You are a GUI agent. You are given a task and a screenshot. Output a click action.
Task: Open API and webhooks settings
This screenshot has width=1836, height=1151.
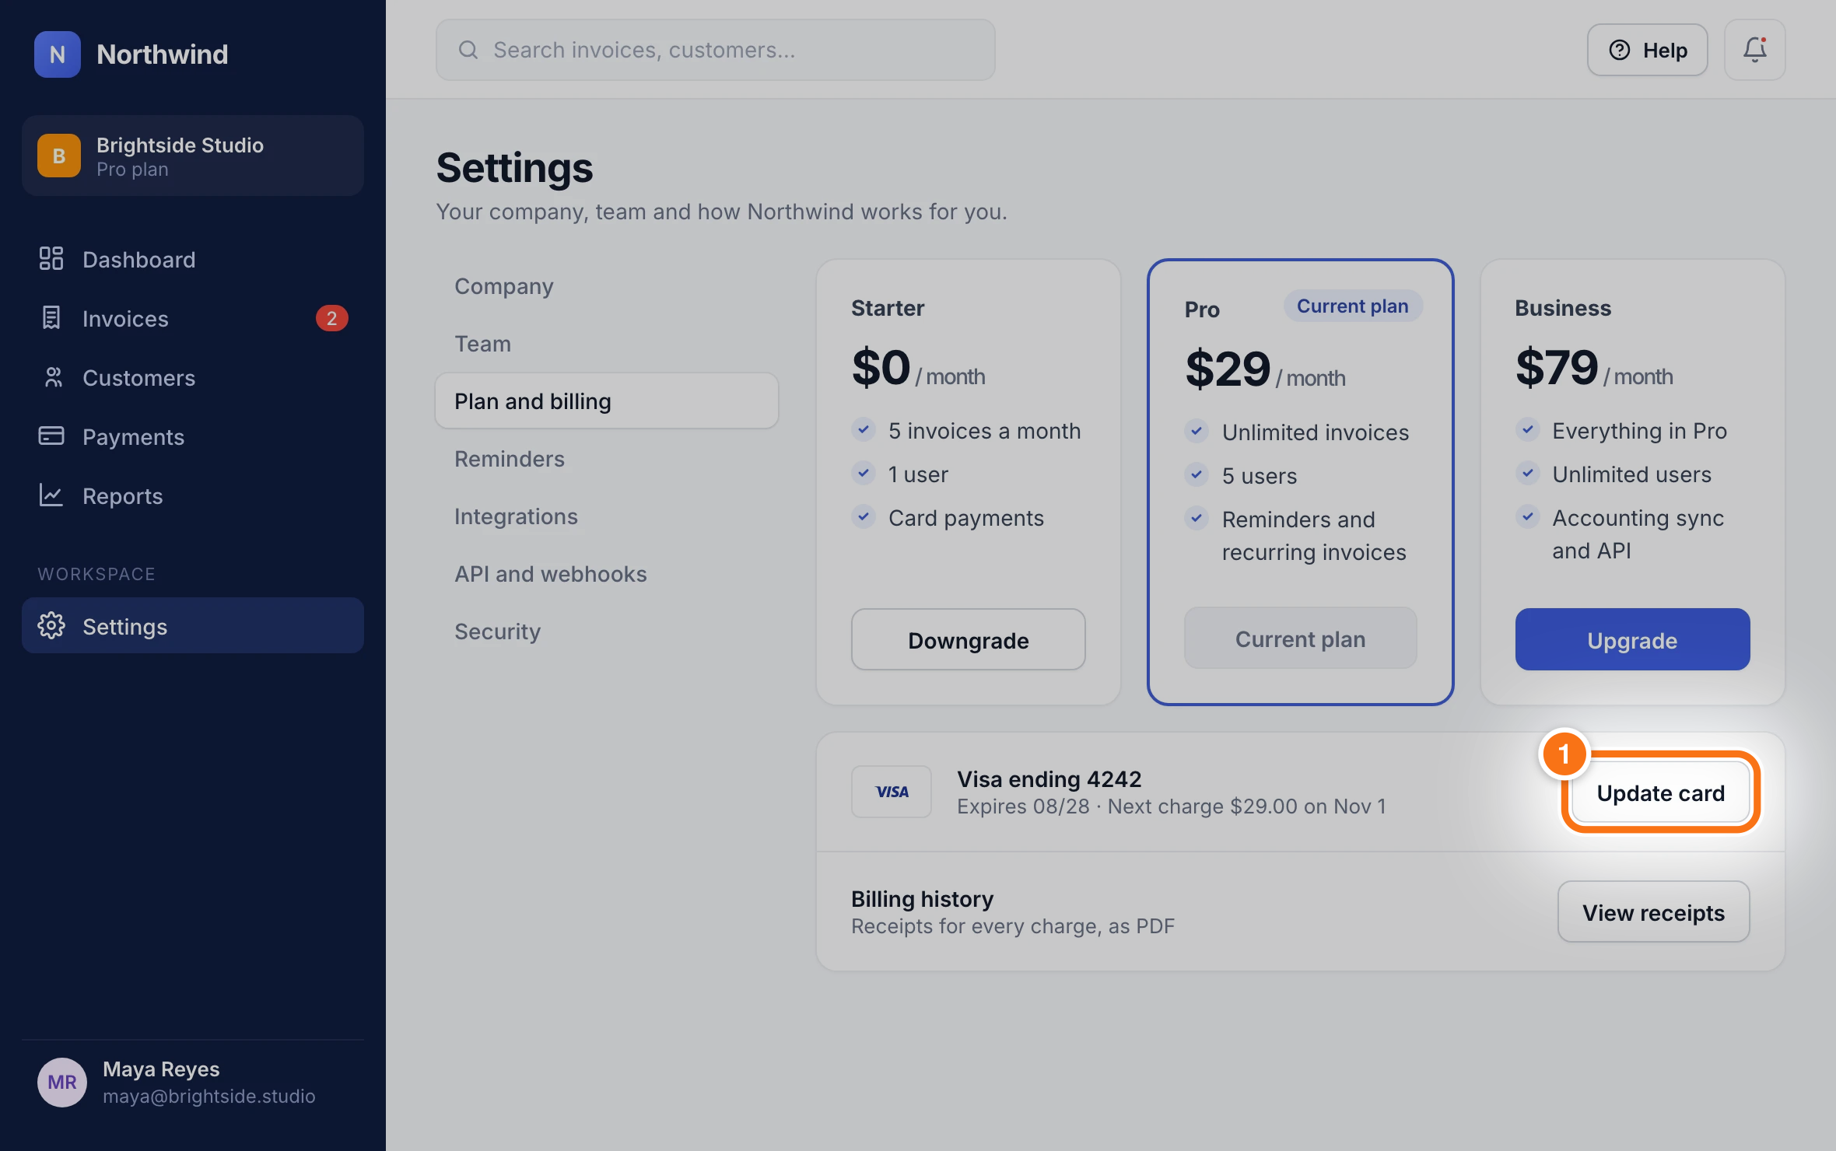607,574
